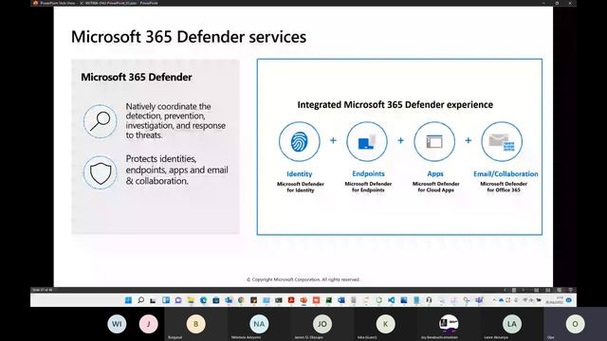Viewport: 607px width, 341px height.
Task: Click the 'Email/Collaboration' label
Action: [506, 173]
